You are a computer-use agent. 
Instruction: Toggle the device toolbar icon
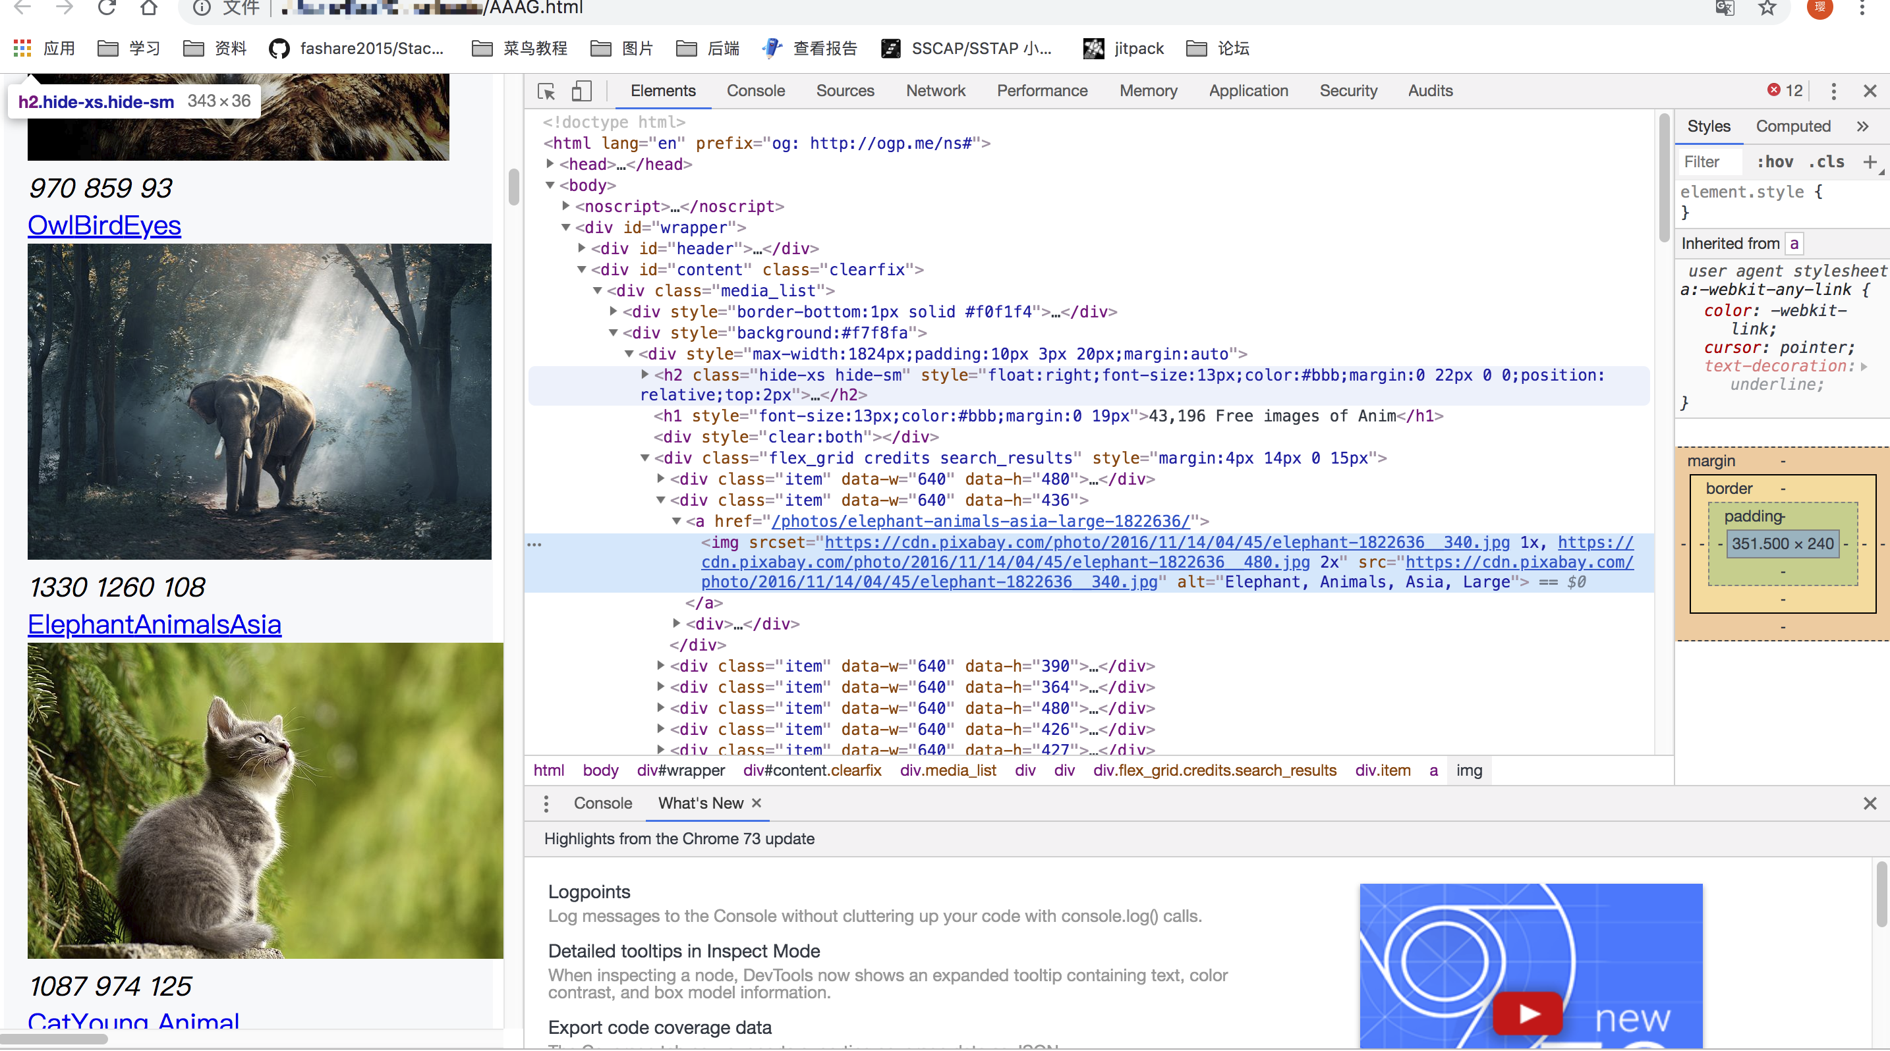pos(581,91)
